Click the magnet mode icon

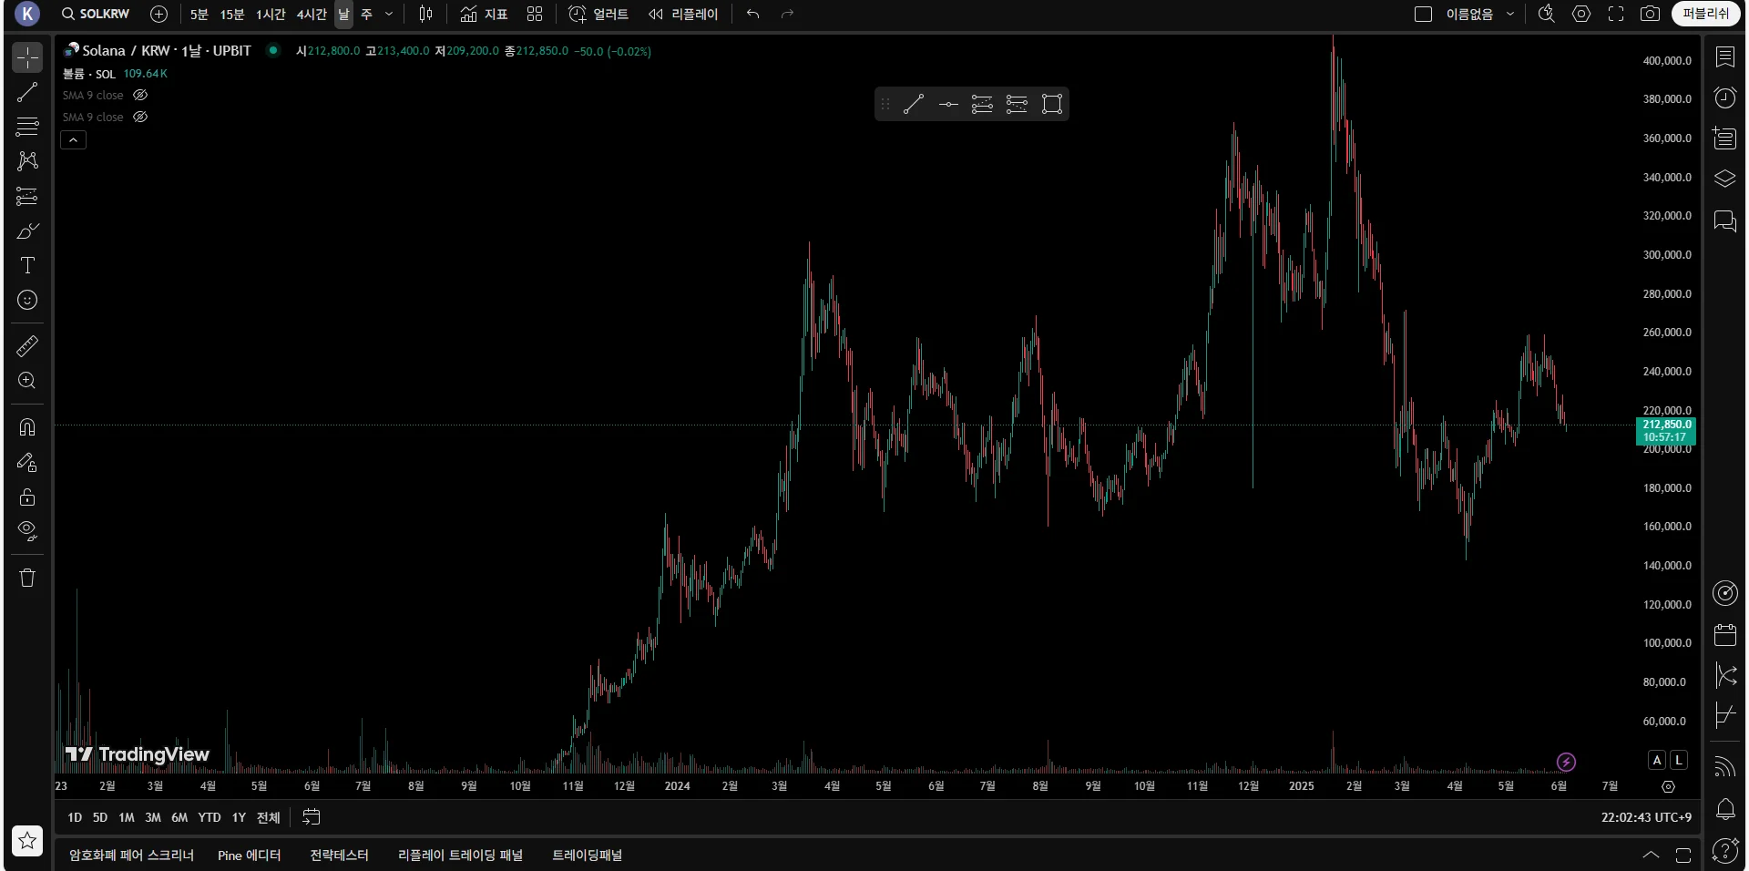[27, 427]
